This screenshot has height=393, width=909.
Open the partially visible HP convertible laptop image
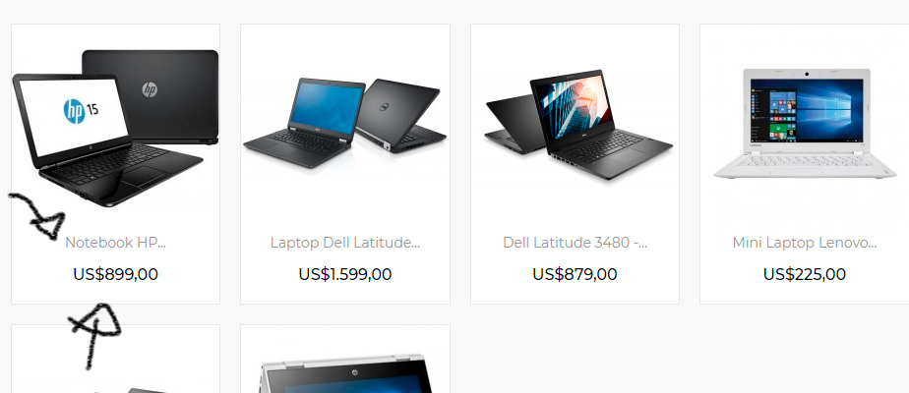coord(346,373)
